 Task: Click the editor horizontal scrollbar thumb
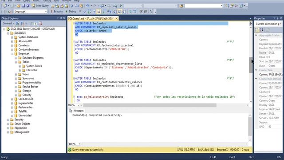coord(150,105)
